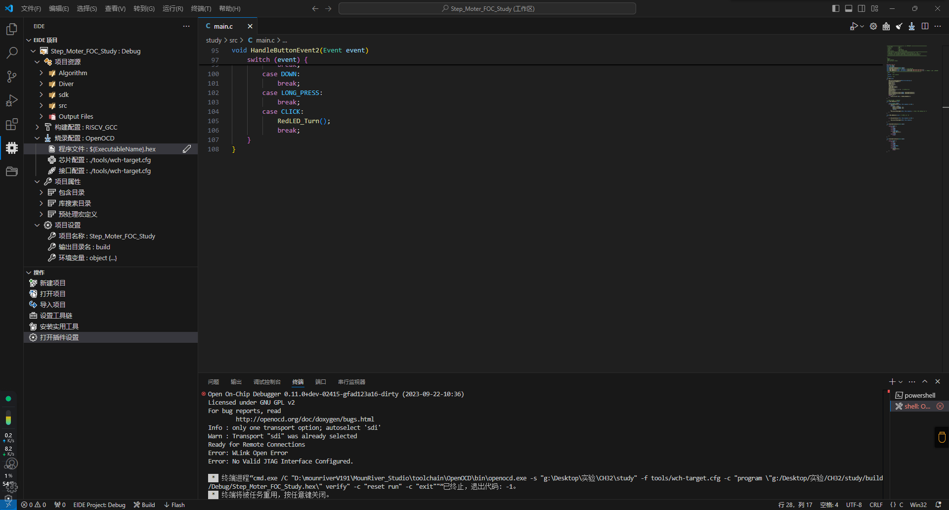Select 输出目录名 : build item

tap(111, 247)
